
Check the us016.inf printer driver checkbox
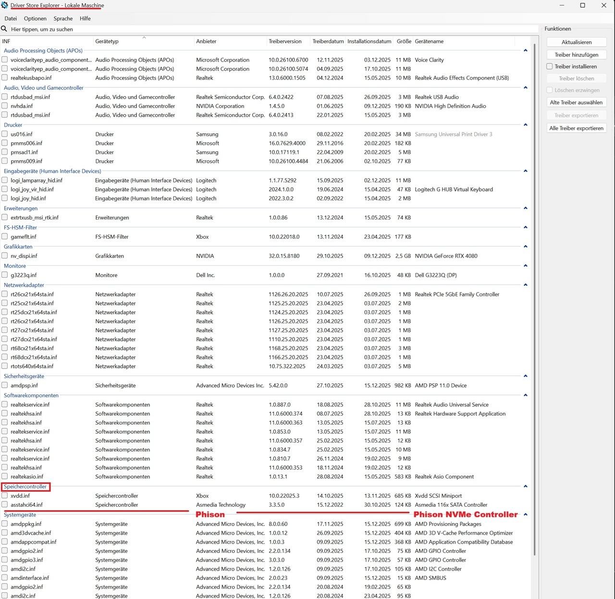point(4,134)
